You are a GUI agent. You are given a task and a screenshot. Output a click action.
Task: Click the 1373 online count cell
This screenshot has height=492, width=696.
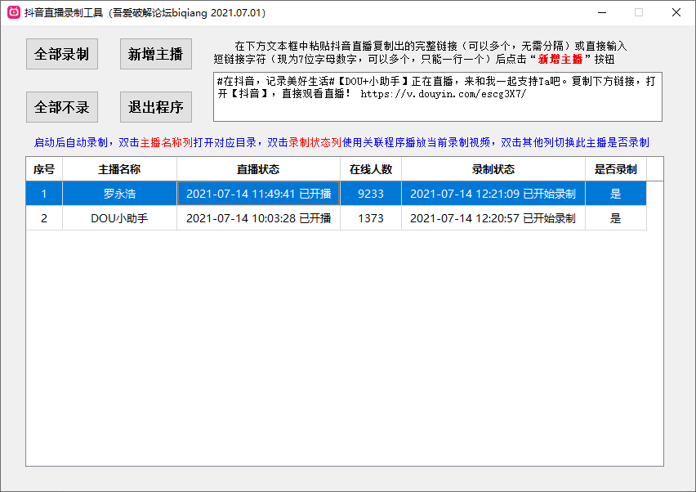pos(371,218)
